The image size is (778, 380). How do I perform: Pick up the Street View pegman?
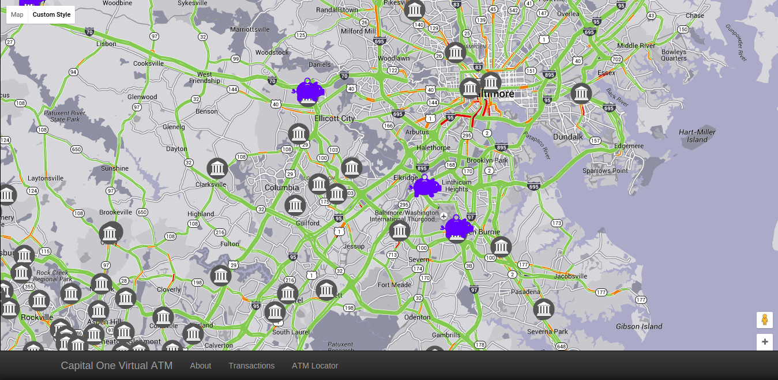point(765,320)
